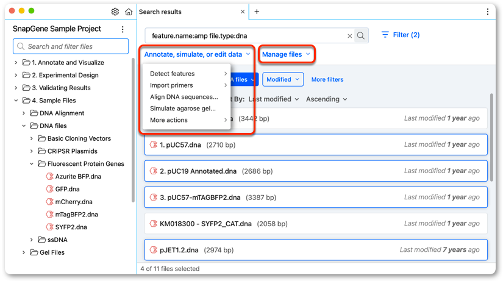Select the pJET1.2.dna result row
This screenshot has height=281, width=503.
coord(316,250)
